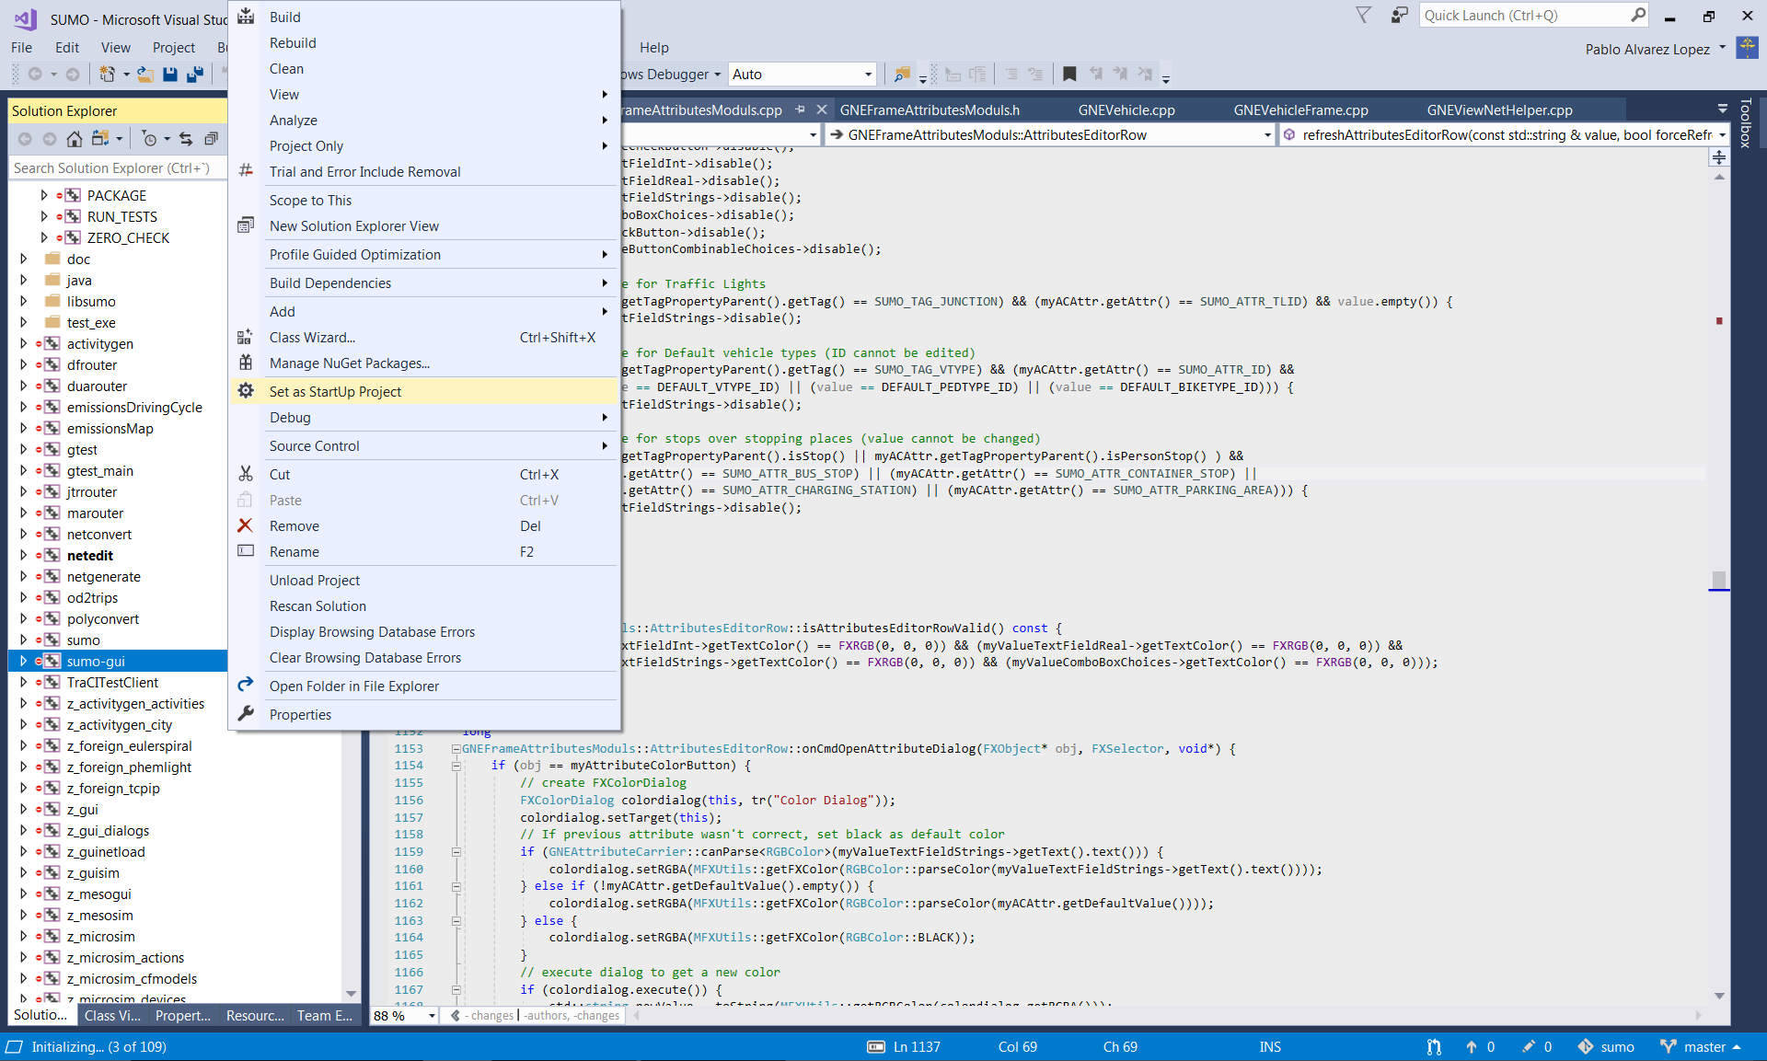Expand the netedit project node
Image resolution: width=1767 pixels, height=1061 pixels.
tap(23, 555)
